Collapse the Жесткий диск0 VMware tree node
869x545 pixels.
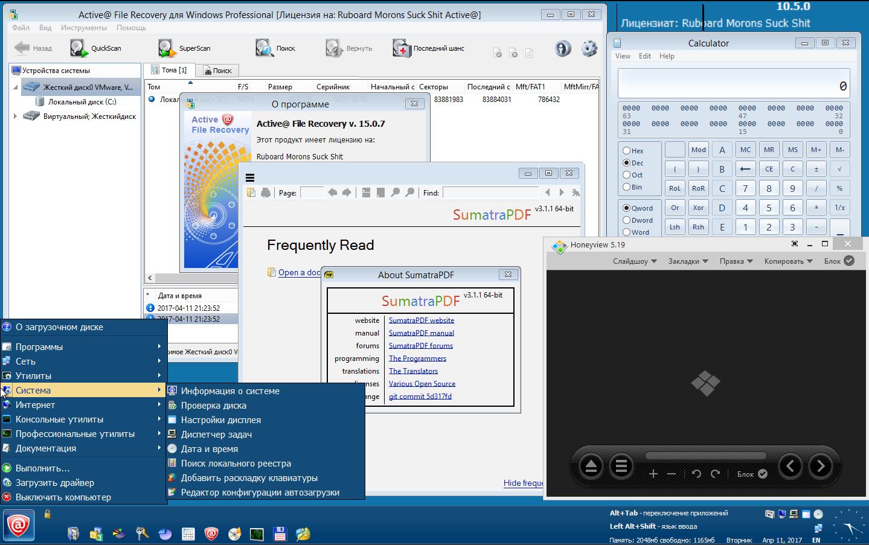16,88
